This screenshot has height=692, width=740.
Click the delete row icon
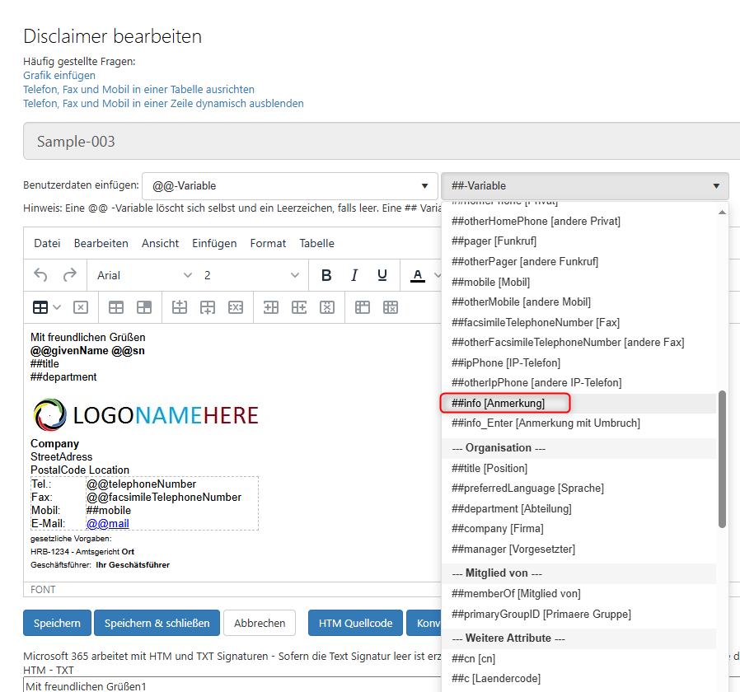pos(236,307)
